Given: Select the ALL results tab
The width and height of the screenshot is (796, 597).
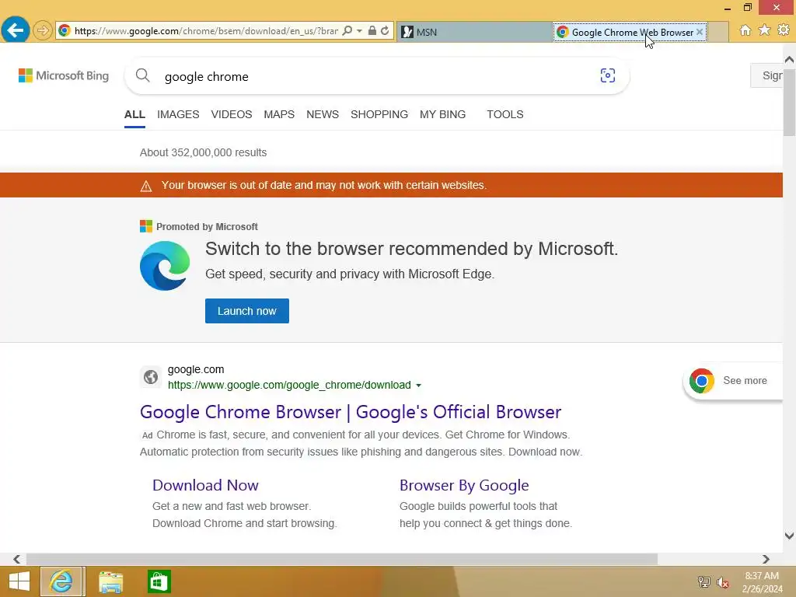Looking at the screenshot, I should [x=134, y=115].
